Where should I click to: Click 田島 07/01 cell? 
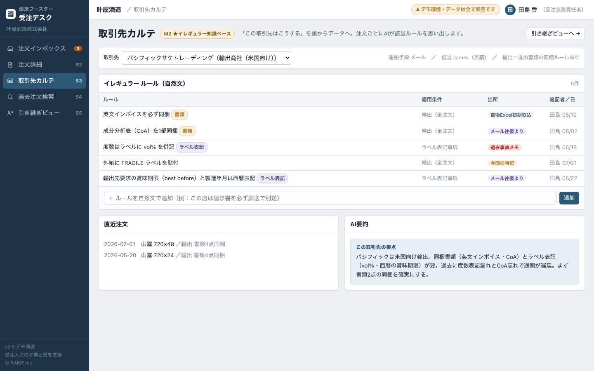pos(563,163)
